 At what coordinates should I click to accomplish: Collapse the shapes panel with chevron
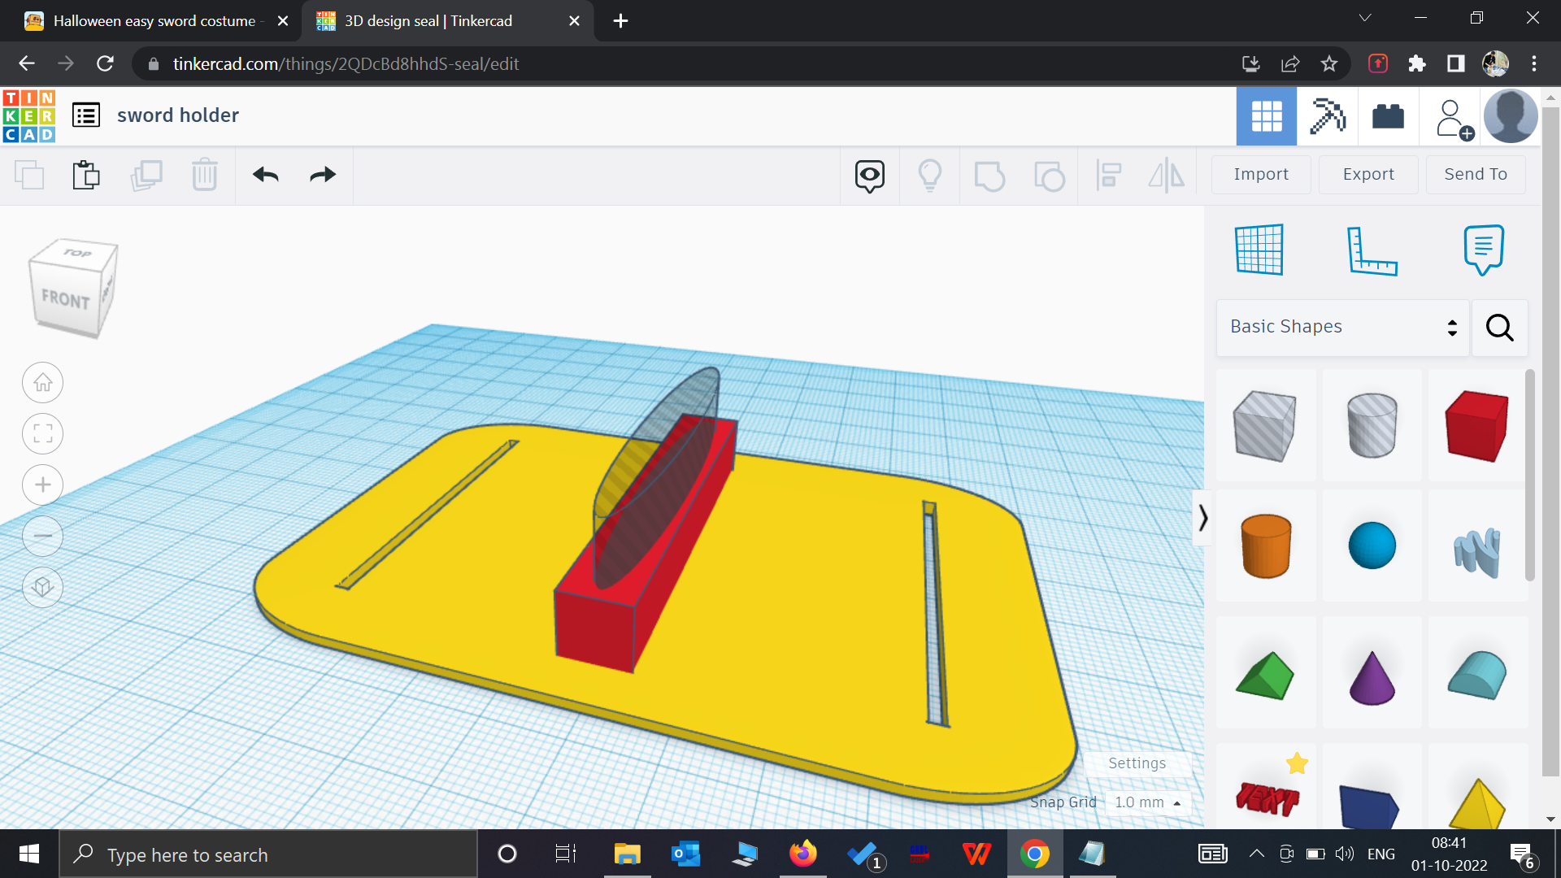pos(1202,518)
